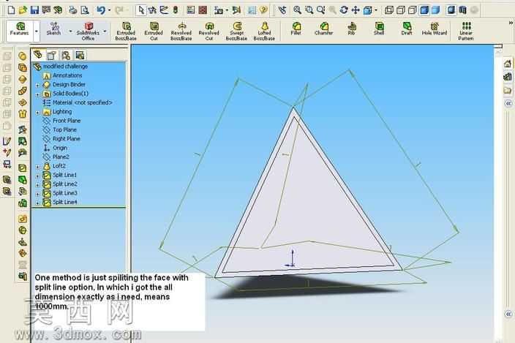
Task: Expand the Solid Bodies(1) folder
Action: click(x=37, y=94)
